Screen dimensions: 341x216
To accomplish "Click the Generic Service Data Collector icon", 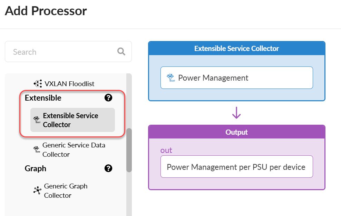I will coord(36,150).
